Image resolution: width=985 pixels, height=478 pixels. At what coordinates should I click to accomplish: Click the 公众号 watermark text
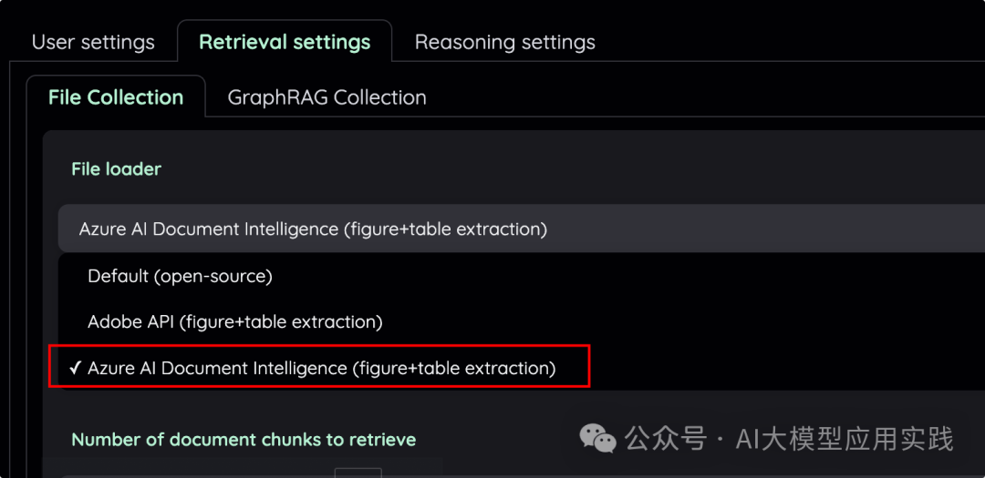(x=666, y=439)
